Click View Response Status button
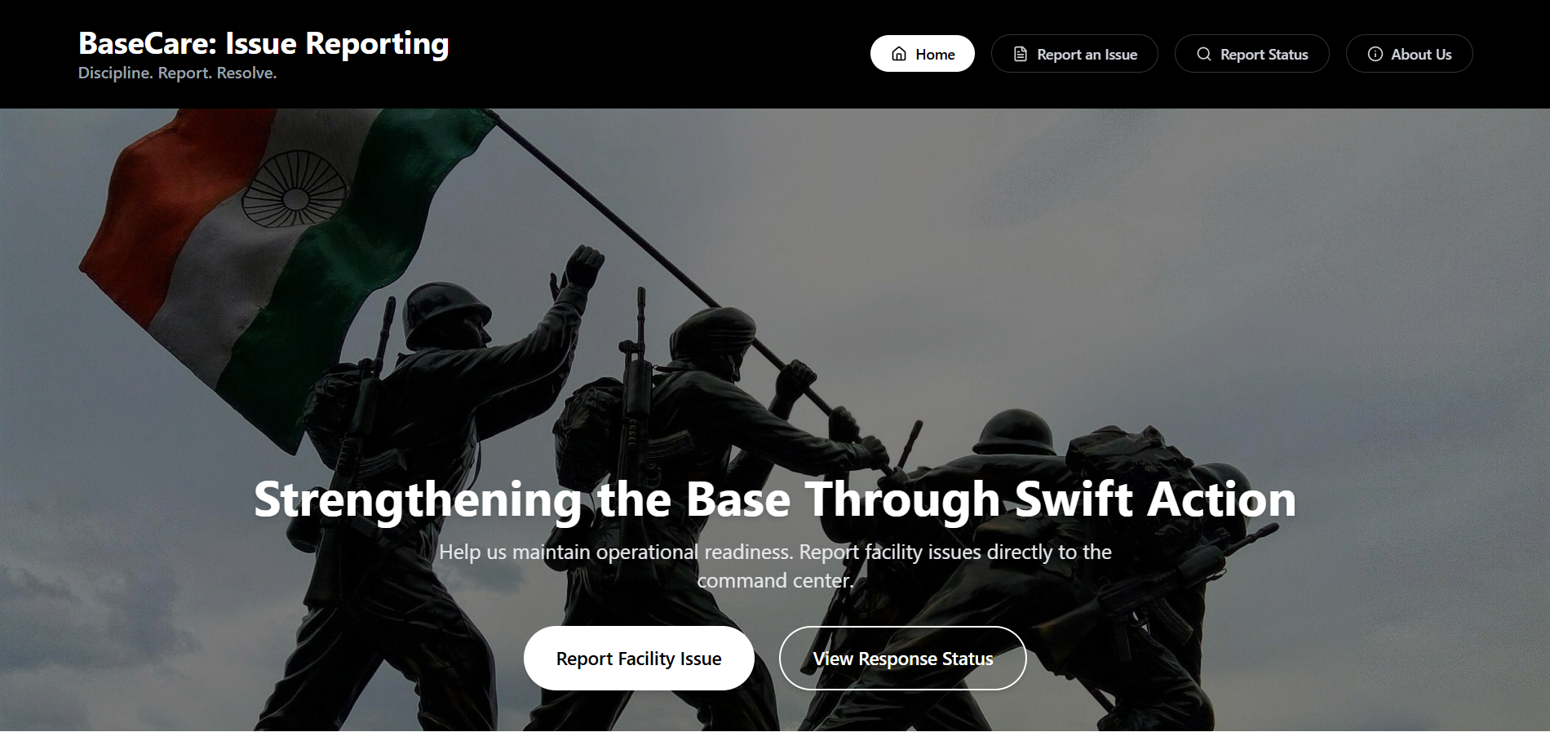This screenshot has height=741, width=1550. [x=903, y=658]
